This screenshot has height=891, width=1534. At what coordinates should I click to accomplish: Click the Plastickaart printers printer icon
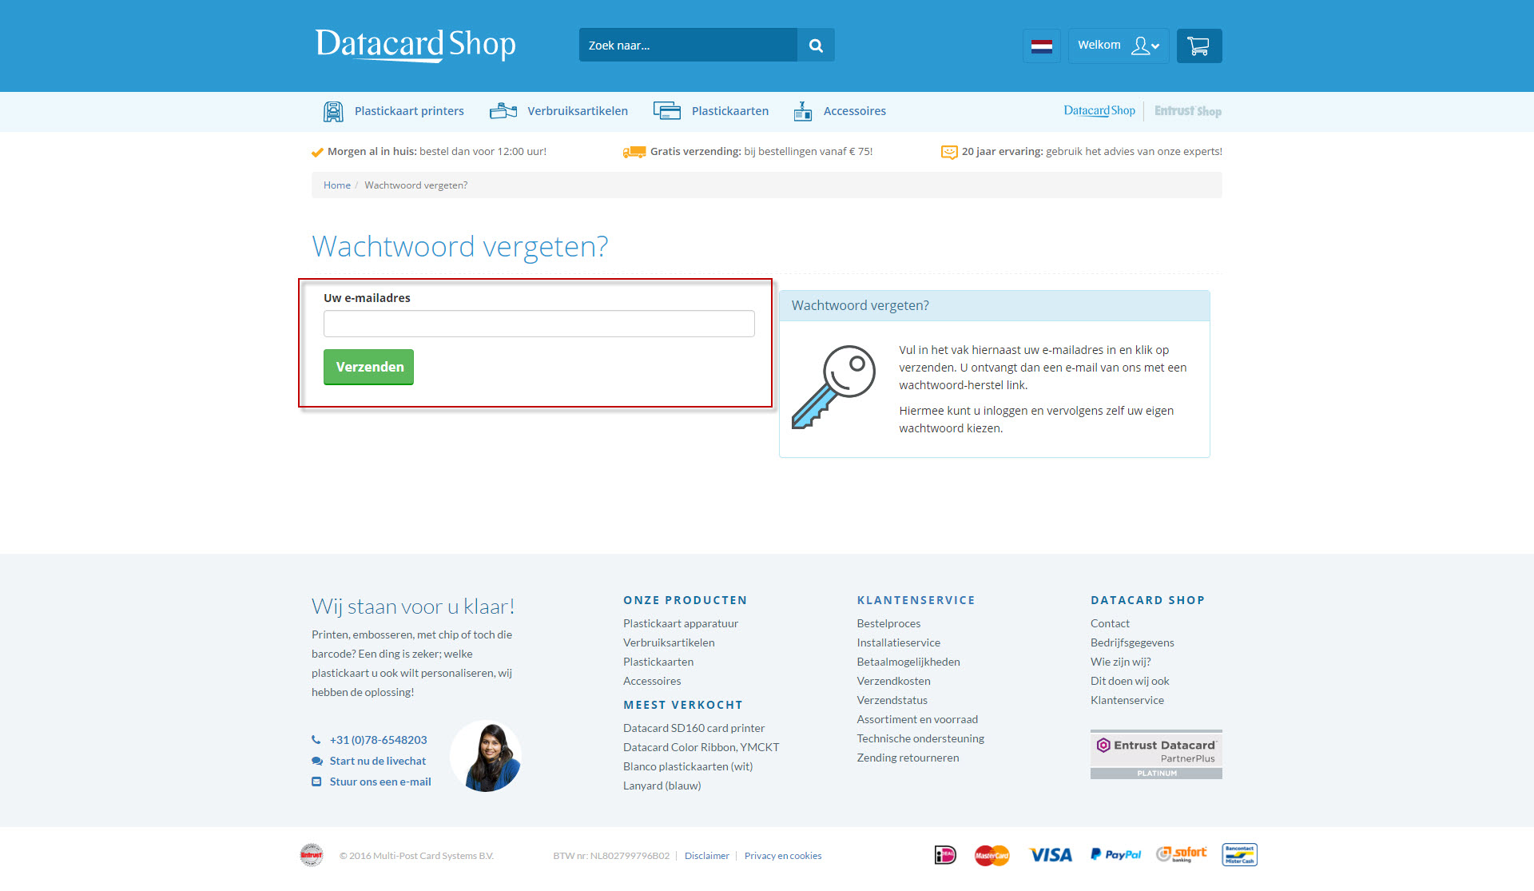pos(333,111)
